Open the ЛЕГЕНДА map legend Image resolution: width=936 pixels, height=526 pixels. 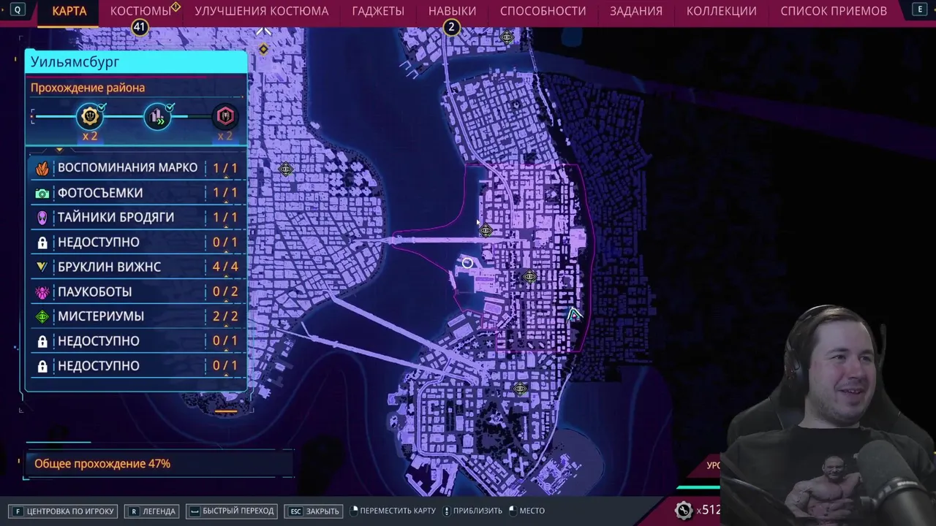point(152,511)
